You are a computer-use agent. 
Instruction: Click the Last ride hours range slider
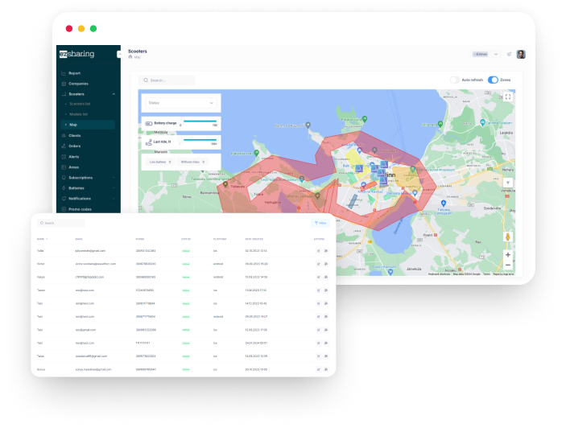[200, 139]
